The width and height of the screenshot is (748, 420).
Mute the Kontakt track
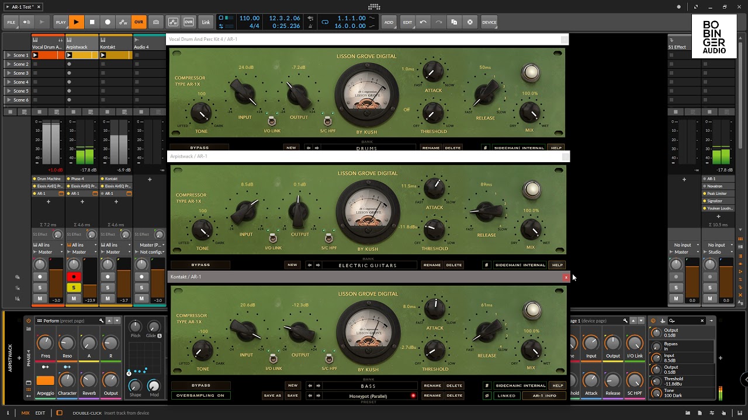point(108,299)
